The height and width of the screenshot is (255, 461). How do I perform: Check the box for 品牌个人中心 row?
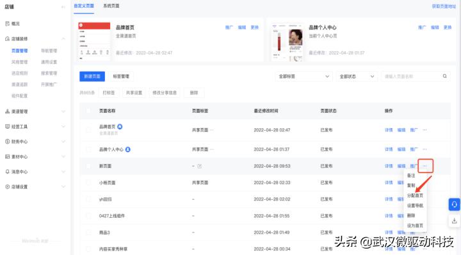(x=88, y=149)
